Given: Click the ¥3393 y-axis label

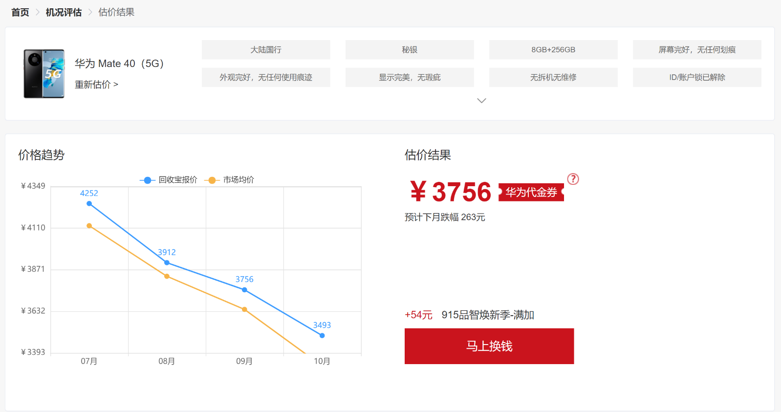Looking at the screenshot, I should pos(33,352).
